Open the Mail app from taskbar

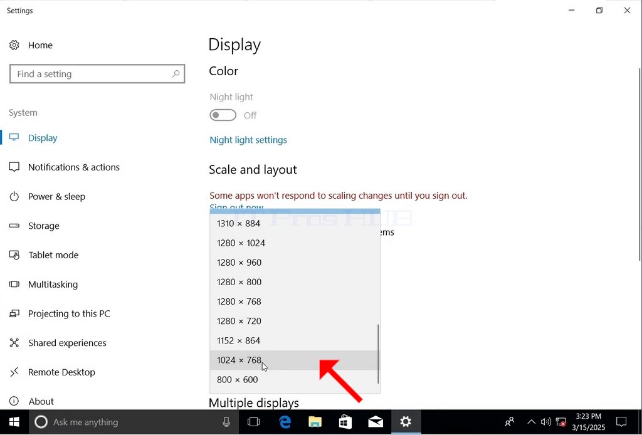tap(376, 422)
